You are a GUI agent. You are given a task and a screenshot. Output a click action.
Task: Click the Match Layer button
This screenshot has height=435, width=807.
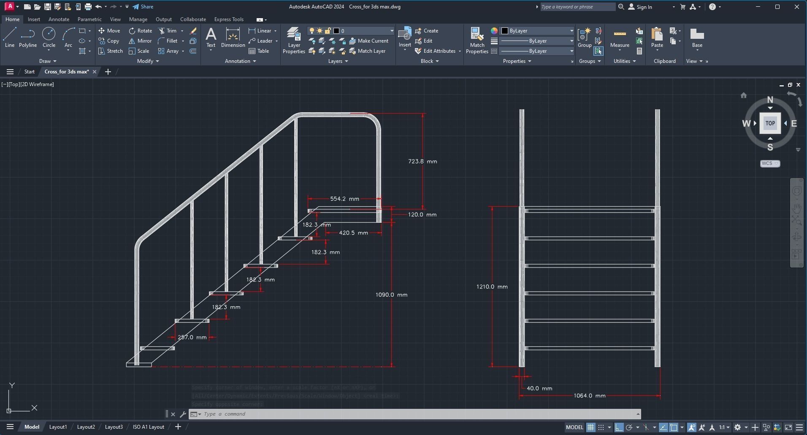coord(367,51)
